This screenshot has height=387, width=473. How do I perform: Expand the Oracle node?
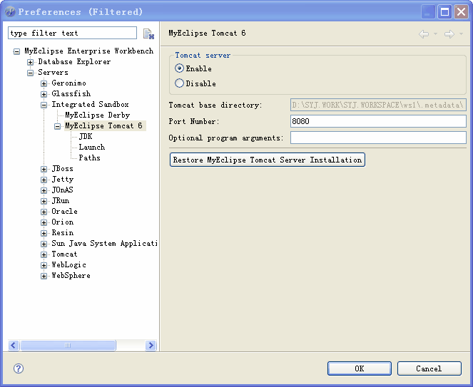(44, 212)
